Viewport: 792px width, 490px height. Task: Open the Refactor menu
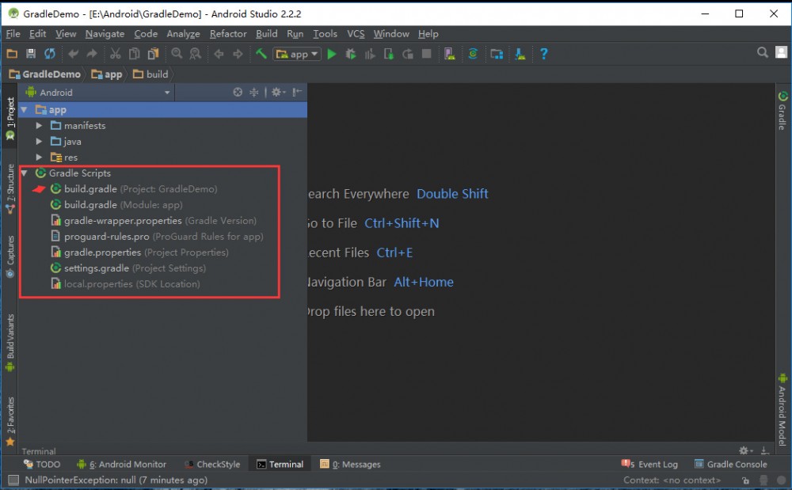point(228,34)
